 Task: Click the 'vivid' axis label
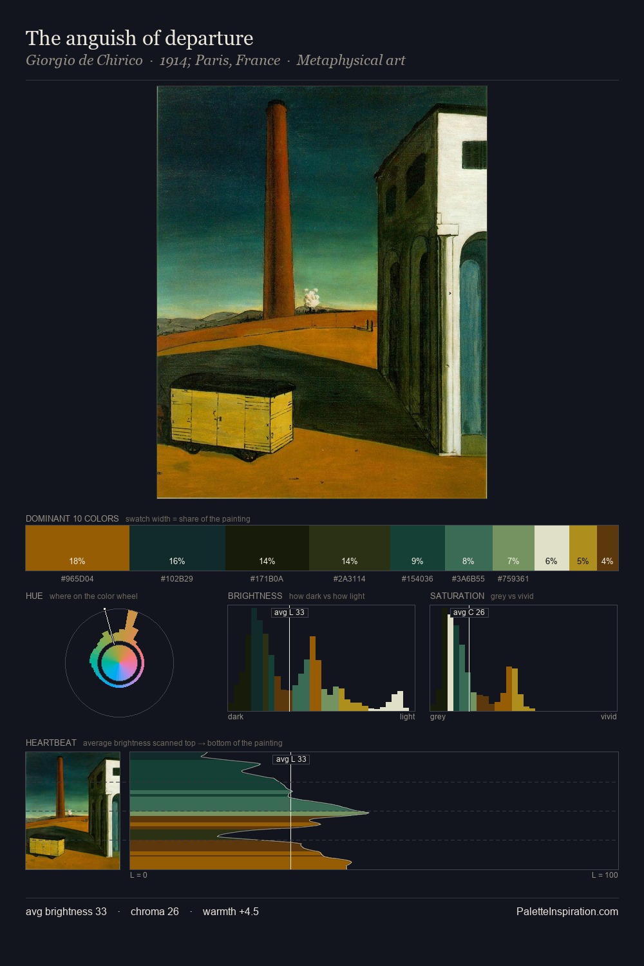coord(609,717)
